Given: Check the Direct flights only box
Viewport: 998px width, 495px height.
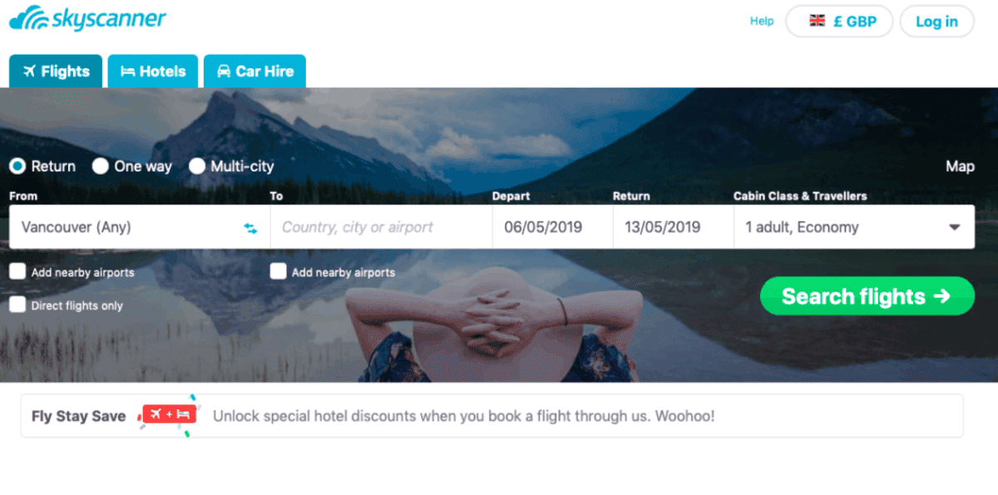Looking at the screenshot, I should tap(17, 304).
